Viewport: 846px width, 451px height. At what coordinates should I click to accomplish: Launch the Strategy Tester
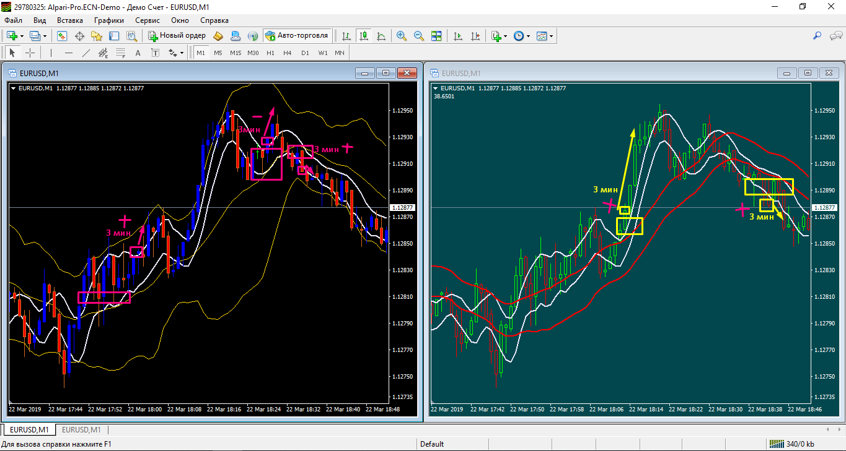131,36
